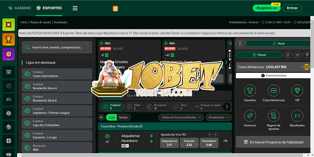Switch the sorting toggle to Tempo
Image resolution: width=314 pixels, height=157 pixels.
[123, 117]
